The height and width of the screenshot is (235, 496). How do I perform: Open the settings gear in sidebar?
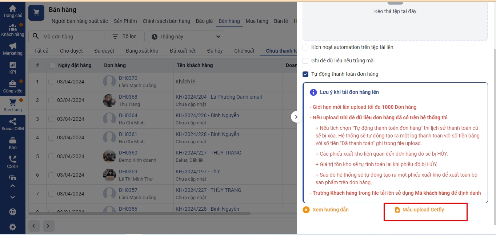pyautogui.click(x=13, y=227)
